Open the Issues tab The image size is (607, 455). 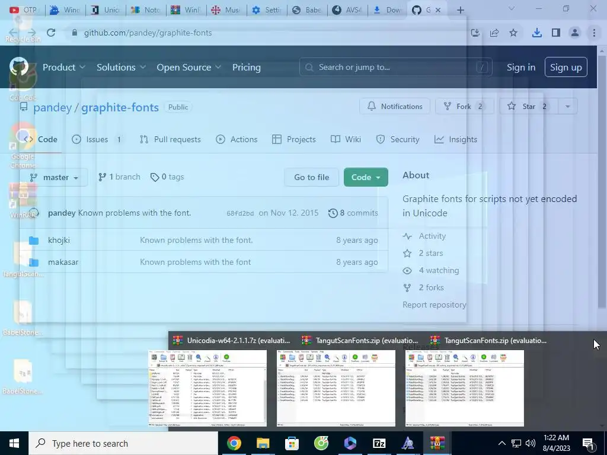[x=97, y=139]
